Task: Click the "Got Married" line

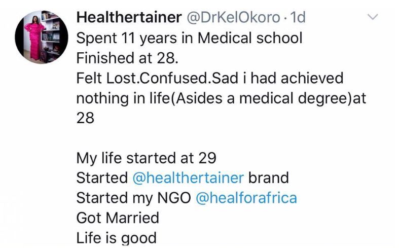Action: click(x=118, y=218)
